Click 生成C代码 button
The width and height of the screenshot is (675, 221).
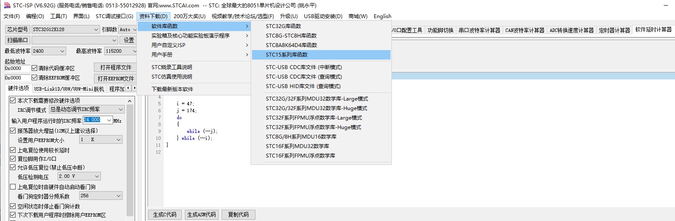tap(165, 215)
